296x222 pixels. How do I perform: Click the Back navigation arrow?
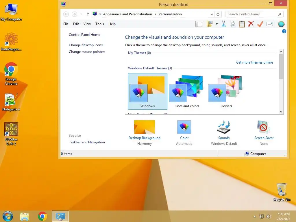click(66, 14)
